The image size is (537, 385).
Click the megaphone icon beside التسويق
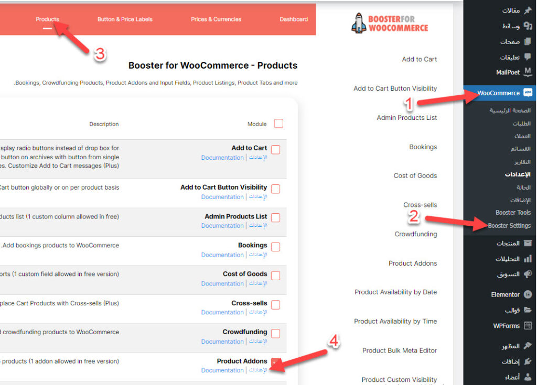click(x=528, y=274)
